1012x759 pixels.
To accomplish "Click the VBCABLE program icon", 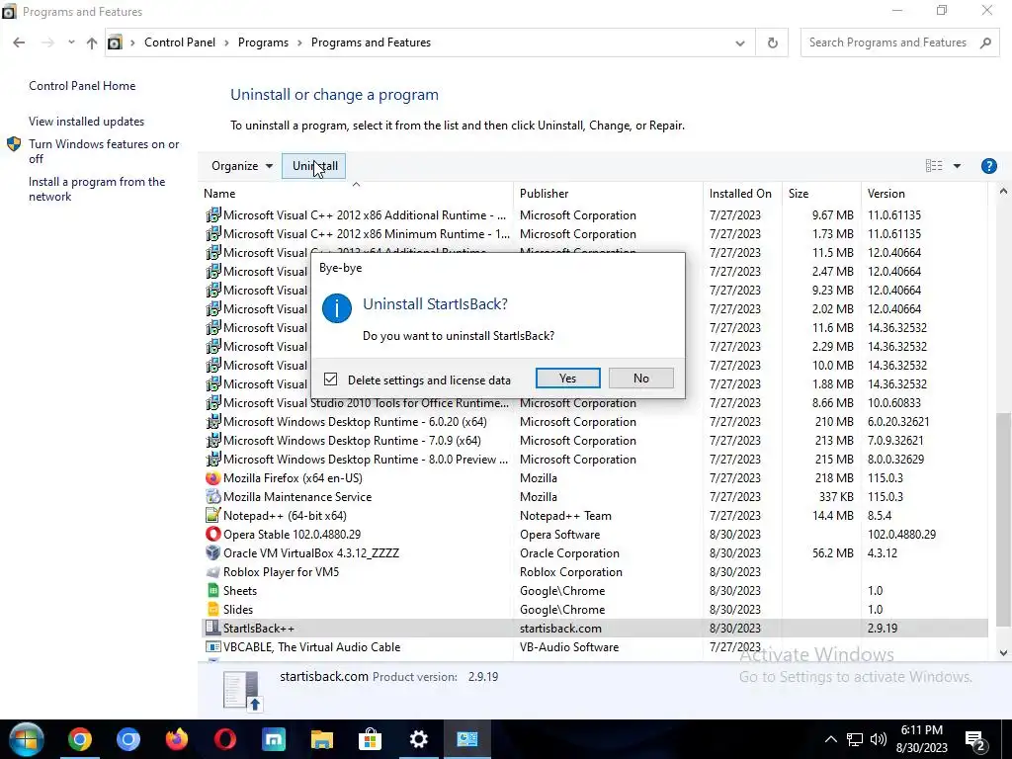I will pyautogui.click(x=213, y=646).
